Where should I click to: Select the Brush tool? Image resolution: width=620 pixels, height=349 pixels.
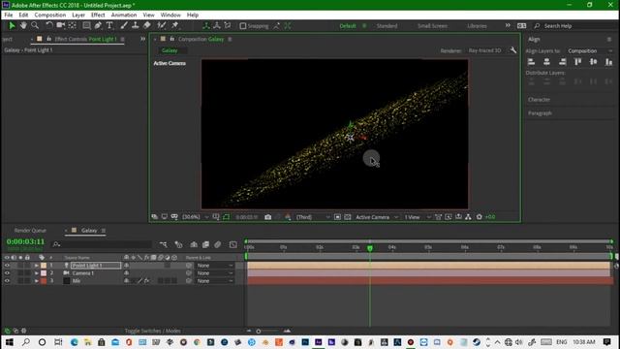124,26
